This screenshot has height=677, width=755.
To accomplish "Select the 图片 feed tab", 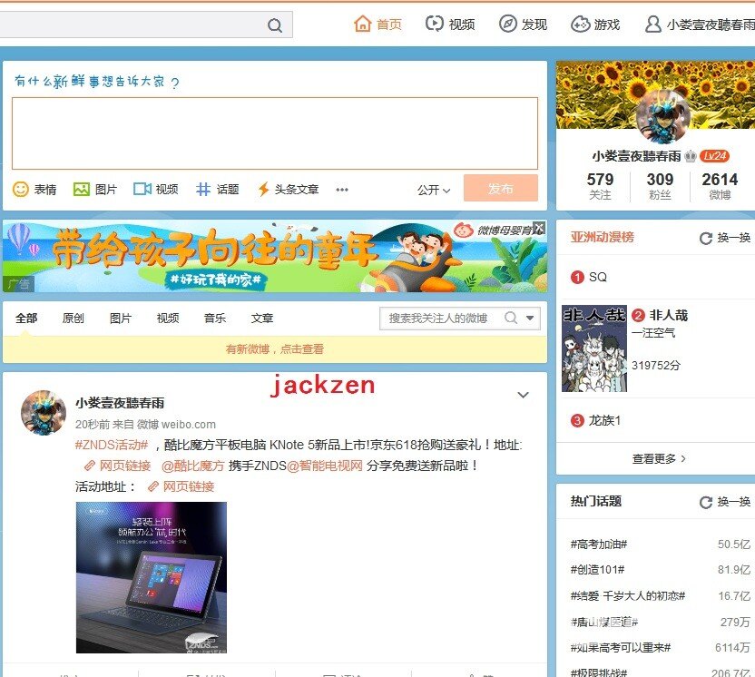I will 121,319.
